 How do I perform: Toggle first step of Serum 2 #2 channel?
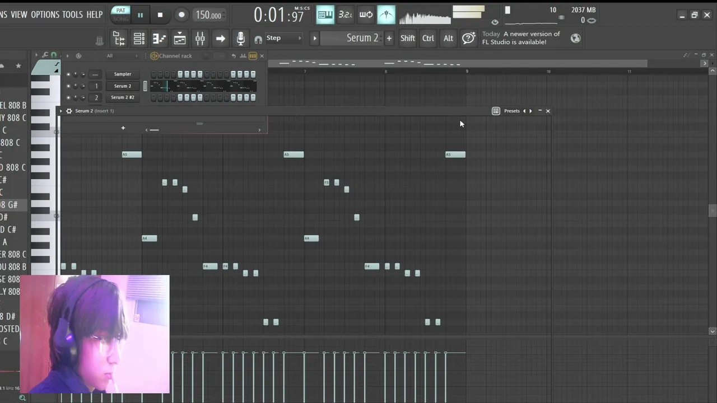(x=153, y=97)
